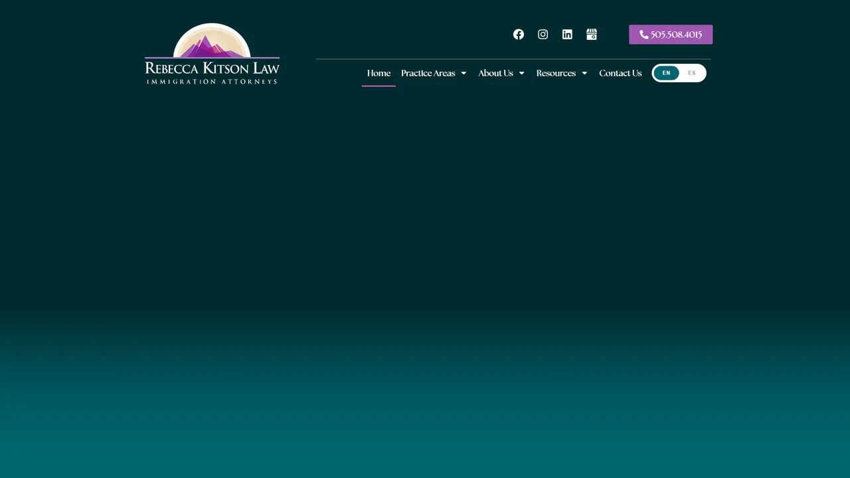Open the Resources menu item
850x478 pixels.
[x=556, y=73]
